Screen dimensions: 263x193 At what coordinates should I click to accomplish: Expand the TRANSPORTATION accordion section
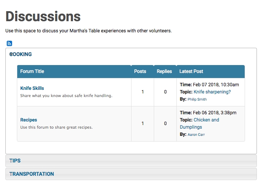point(32,174)
